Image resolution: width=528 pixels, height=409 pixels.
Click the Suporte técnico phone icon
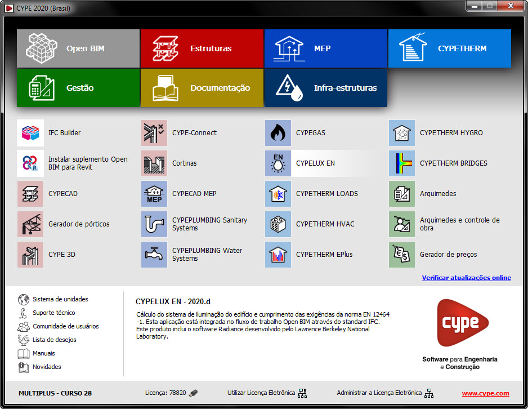pyautogui.click(x=24, y=313)
